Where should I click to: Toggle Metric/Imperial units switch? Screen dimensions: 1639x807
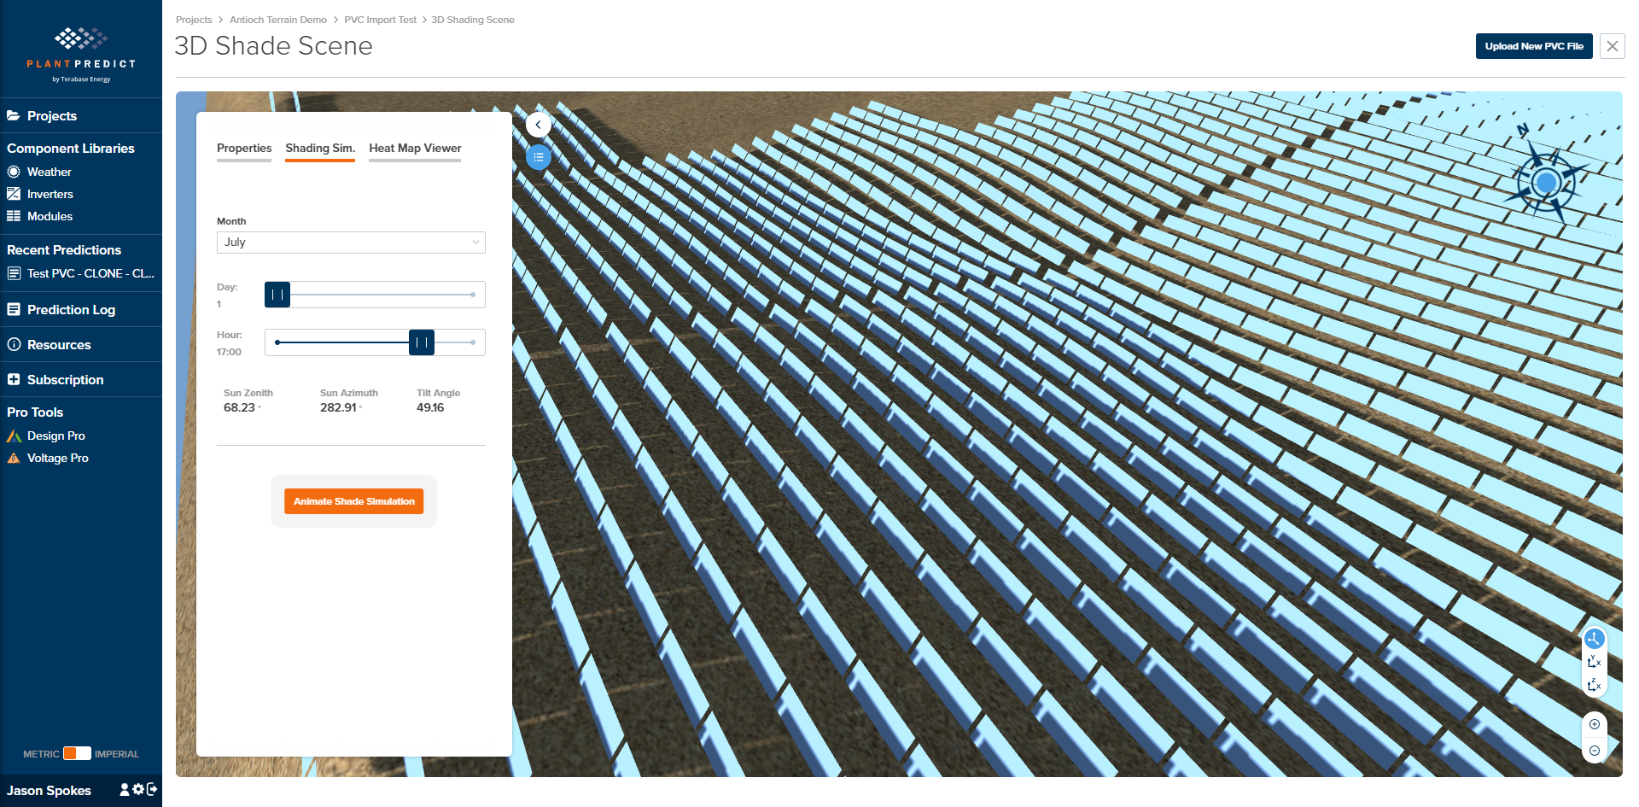[77, 753]
